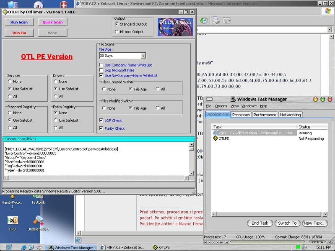Switch to the Applications tab
This screenshot has width=335, height=251.
tap(218, 114)
